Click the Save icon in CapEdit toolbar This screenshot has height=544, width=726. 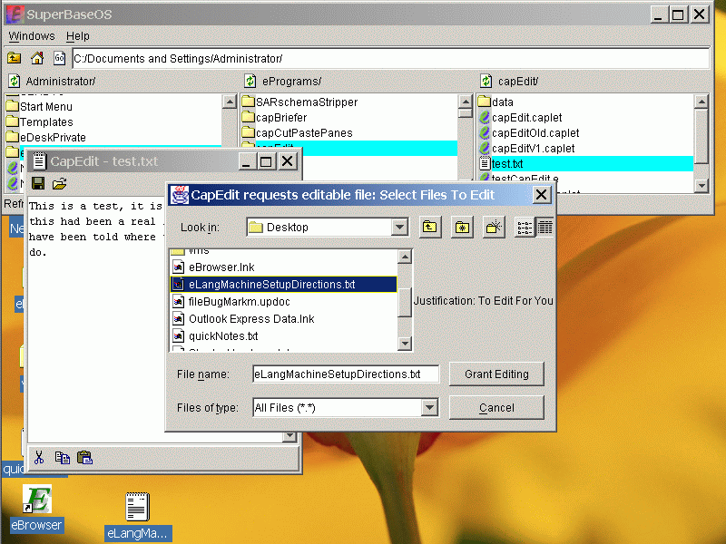click(38, 183)
